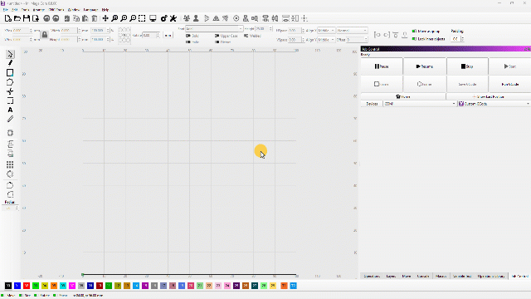
Task: Select the Polygon drawing tool
Action: (x=10, y=82)
